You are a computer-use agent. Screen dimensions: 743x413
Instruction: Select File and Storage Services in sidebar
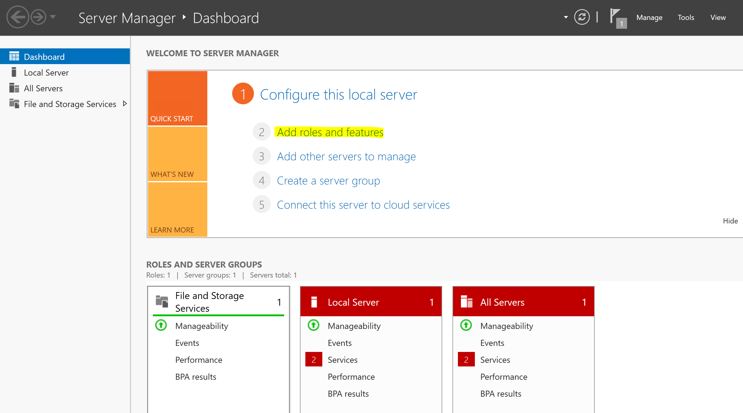pyautogui.click(x=65, y=104)
